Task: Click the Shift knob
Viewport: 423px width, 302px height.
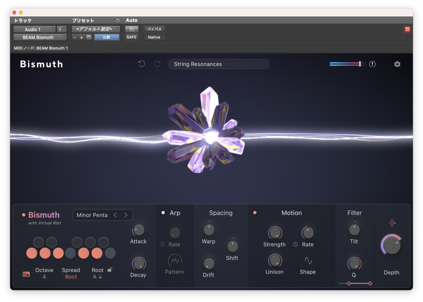Action: click(x=233, y=246)
